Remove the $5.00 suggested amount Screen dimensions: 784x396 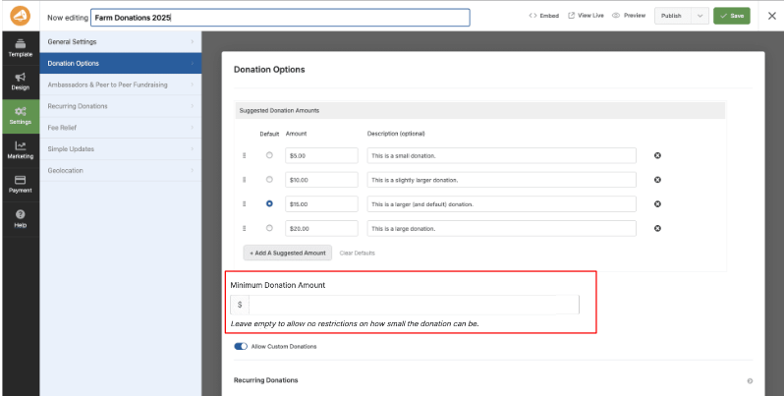tap(657, 155)
